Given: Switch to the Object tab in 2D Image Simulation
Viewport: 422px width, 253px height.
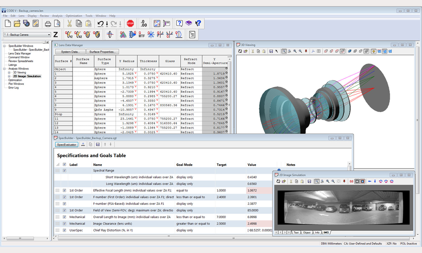Looking at the screenshot, I should [x=306, y=232].
